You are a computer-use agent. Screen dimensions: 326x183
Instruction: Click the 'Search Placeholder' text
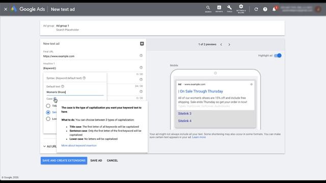pos(68,30)
